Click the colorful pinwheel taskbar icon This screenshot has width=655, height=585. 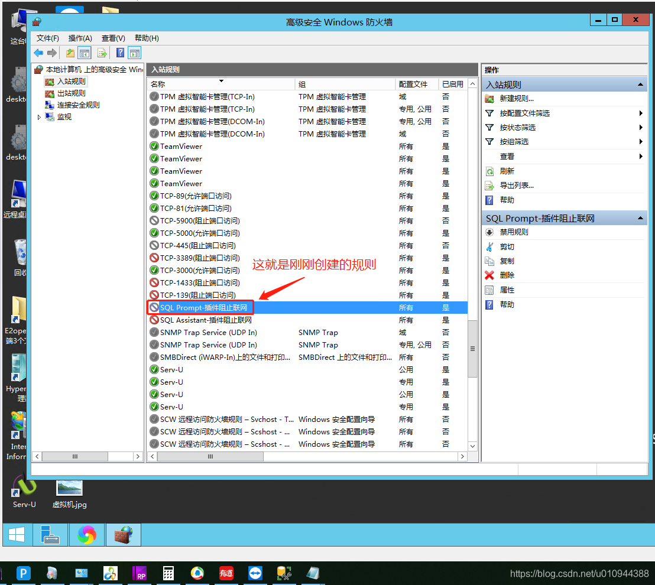86,535
